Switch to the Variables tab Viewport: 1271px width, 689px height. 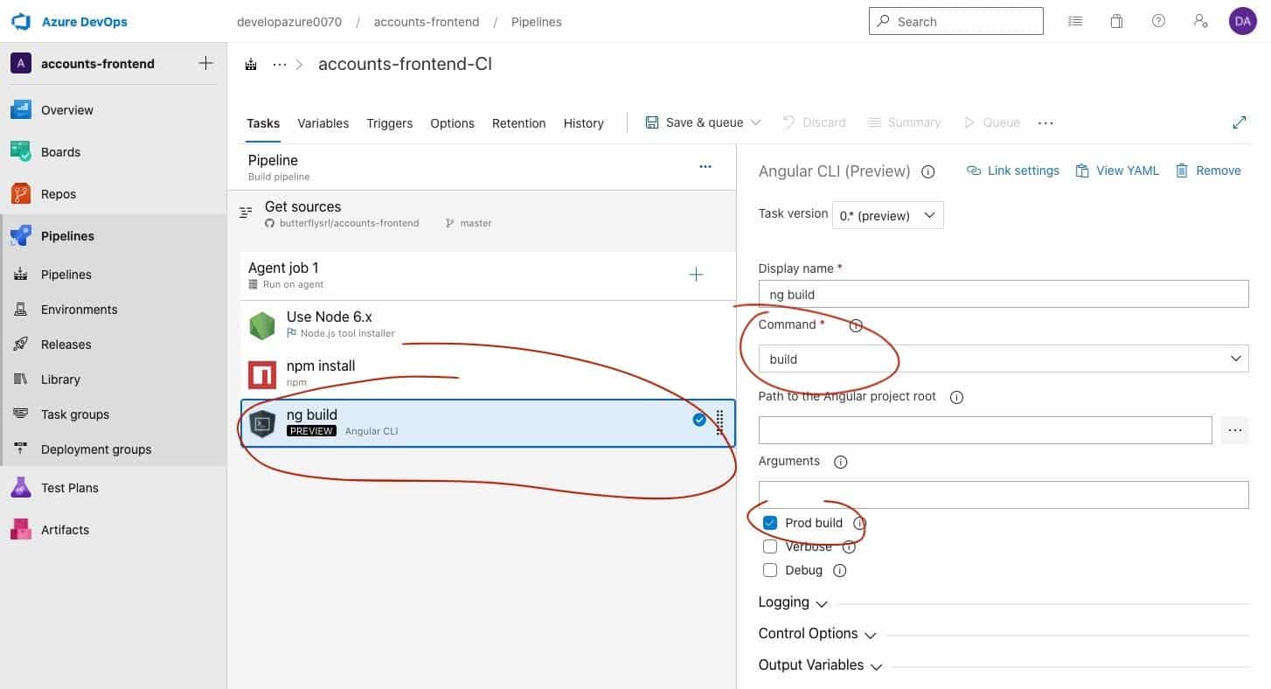(323, 123)
